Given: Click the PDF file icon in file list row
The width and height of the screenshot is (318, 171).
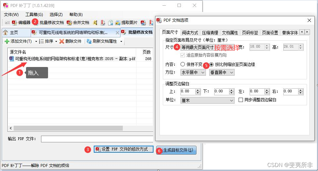Looking at the screenshot, I should click(x=12, y=59).
